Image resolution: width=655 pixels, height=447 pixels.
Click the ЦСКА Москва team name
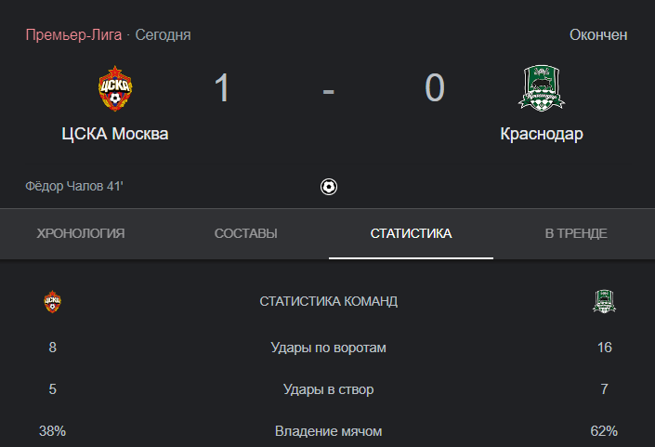click(x=115, y=134)
